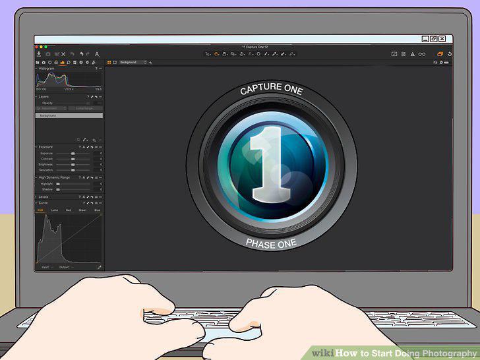The image size is (480, 360).
Task: Select the Background layer in the Layers list
Action: (69, 116)
